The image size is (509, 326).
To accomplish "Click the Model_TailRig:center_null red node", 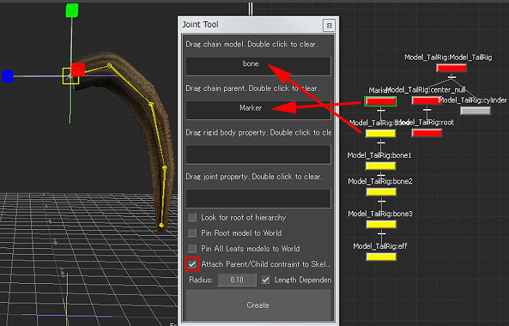I will click(x=426, y=100).
